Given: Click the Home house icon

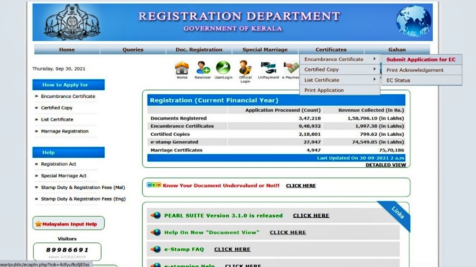Looking at the screenshot, I should (182, 67).
